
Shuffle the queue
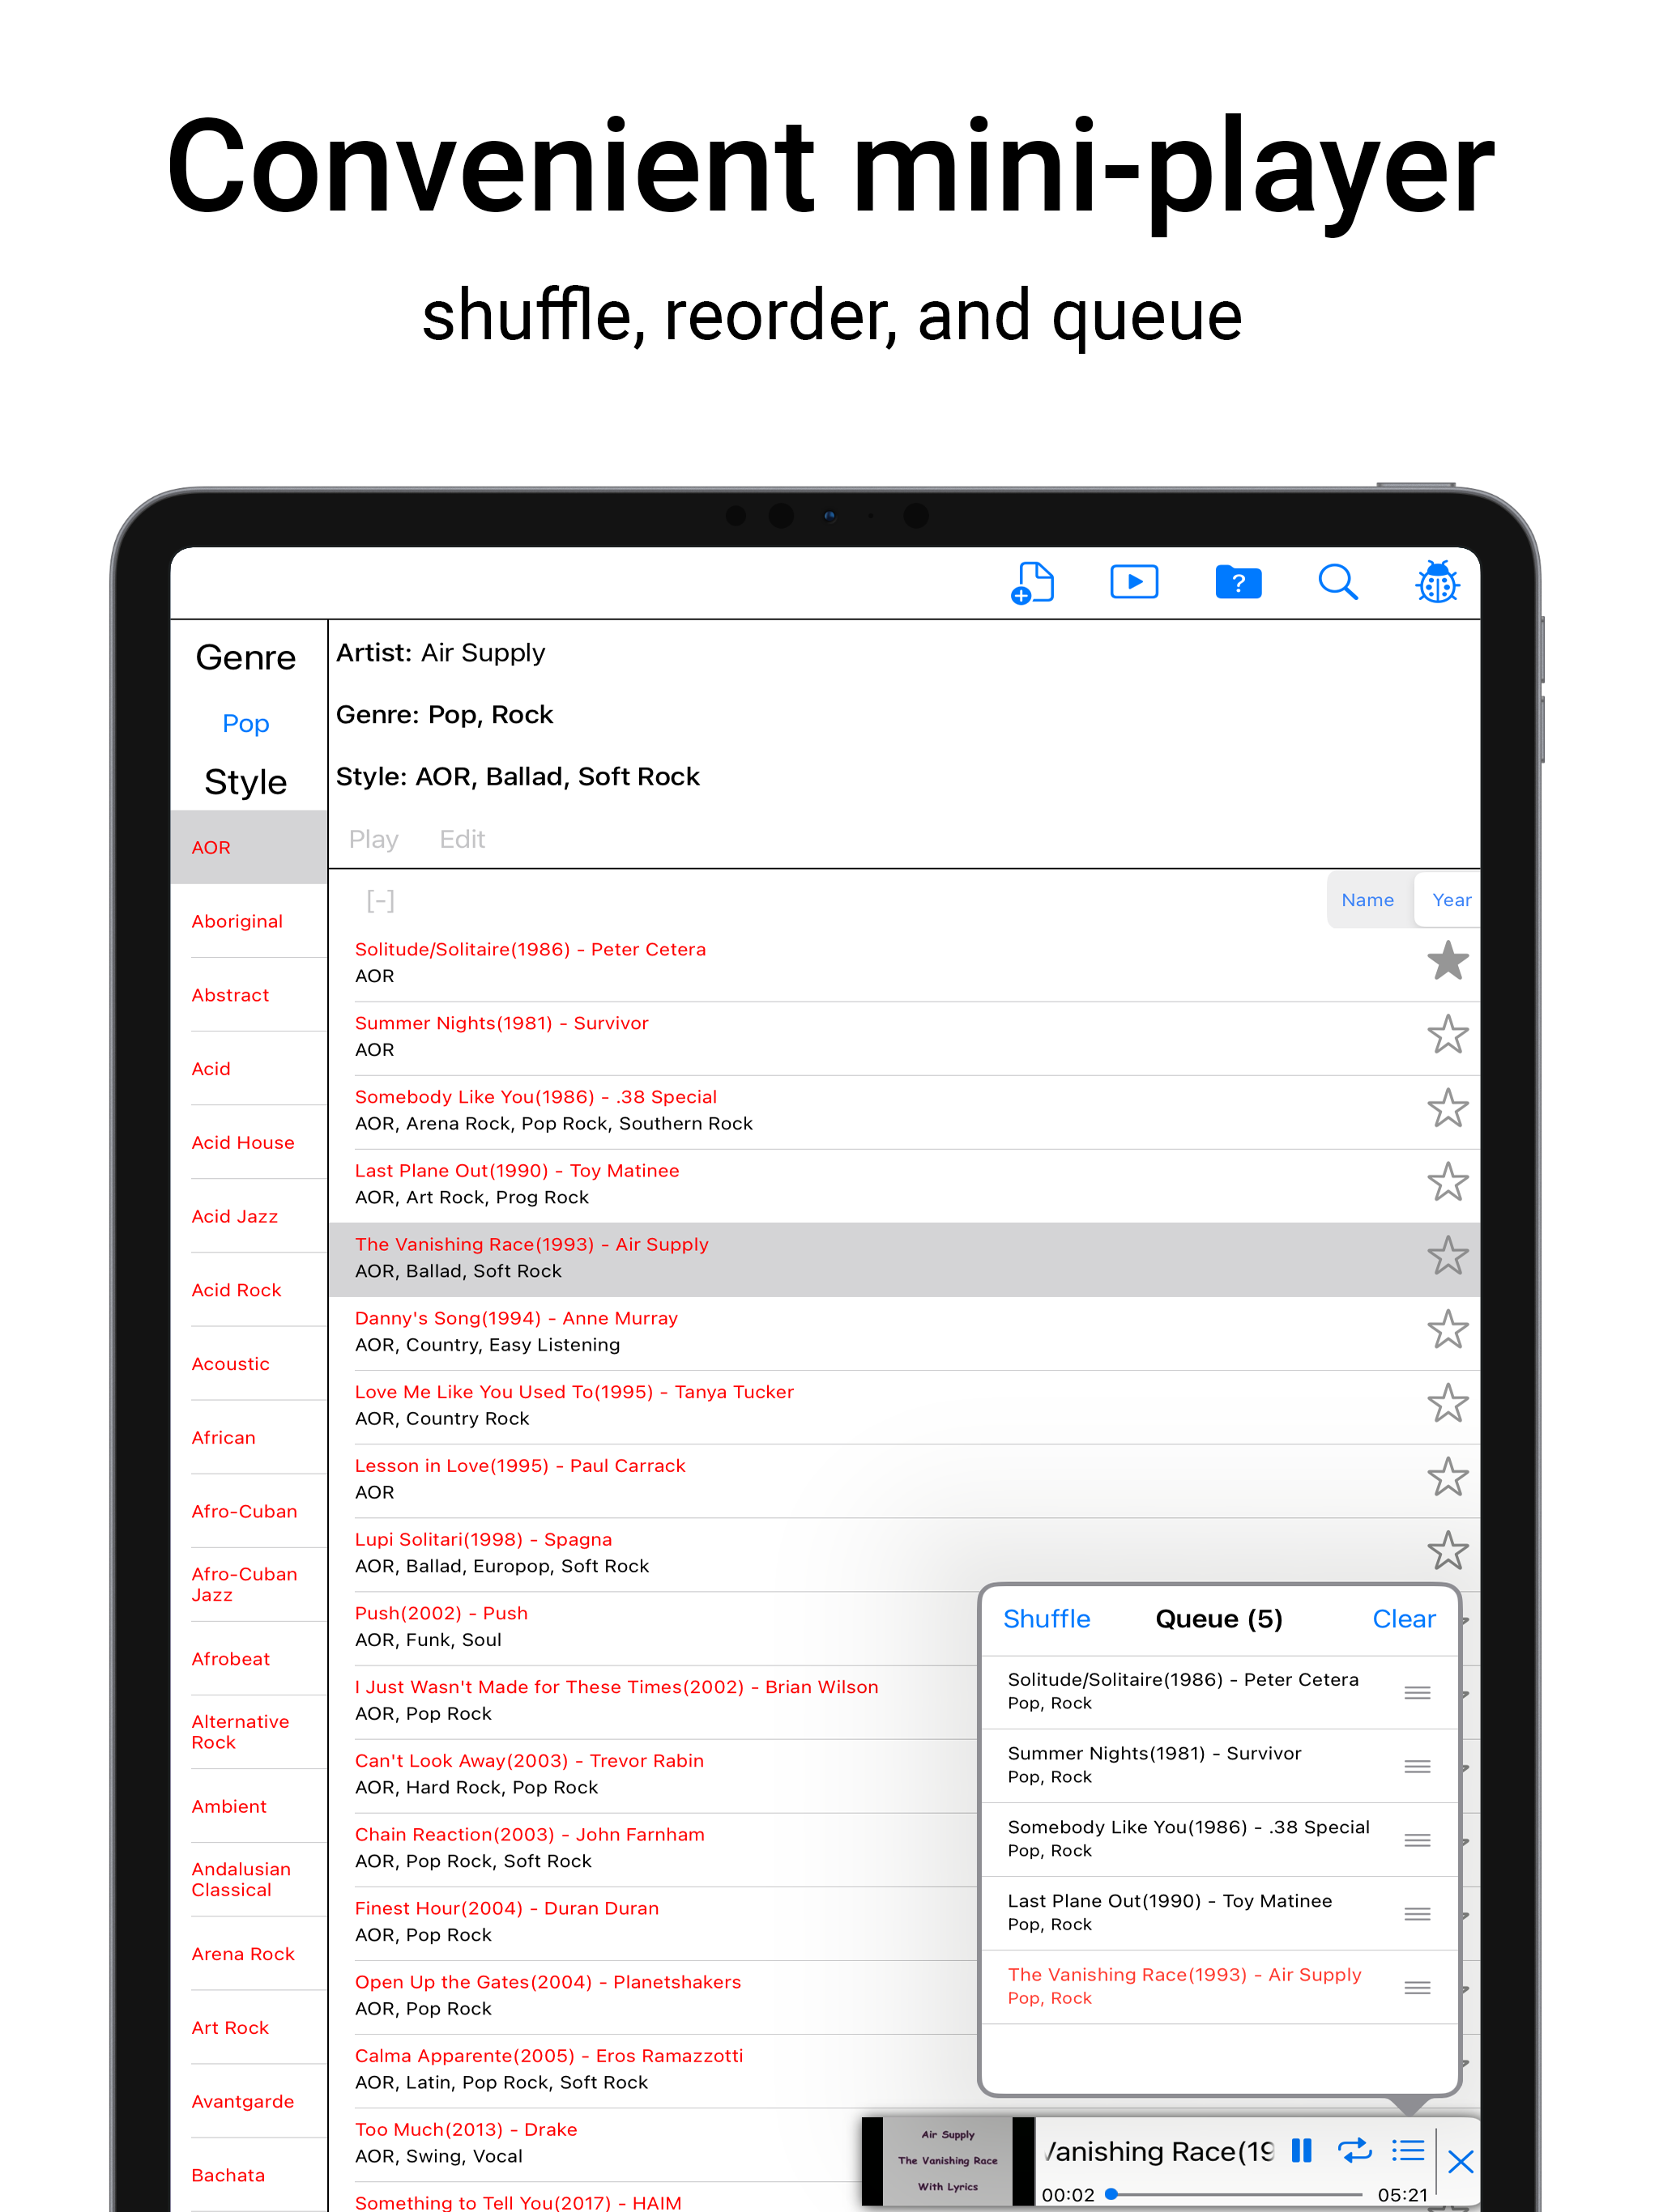(x=1047, y=1619)
